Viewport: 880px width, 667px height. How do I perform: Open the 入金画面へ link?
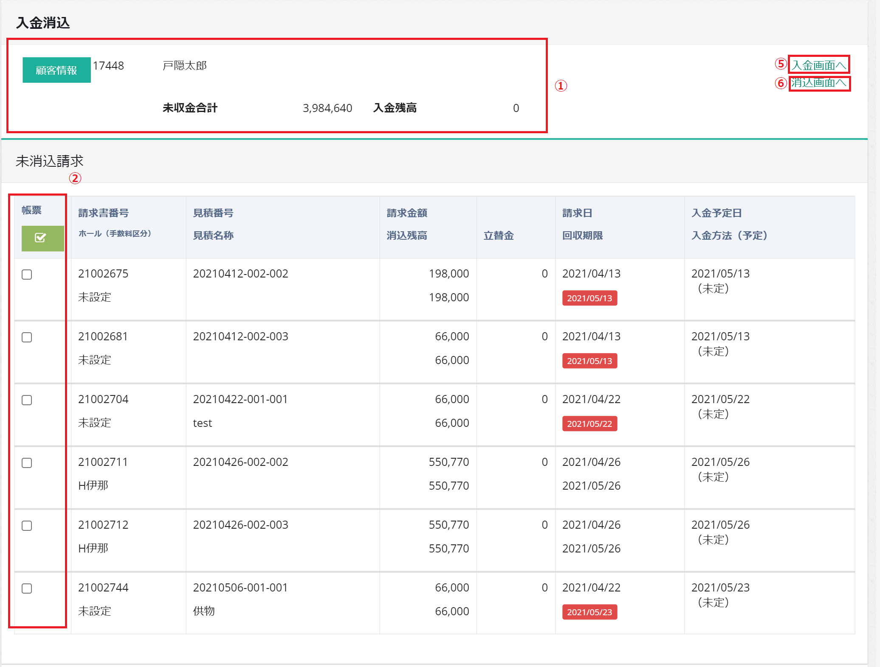(818, 65)
